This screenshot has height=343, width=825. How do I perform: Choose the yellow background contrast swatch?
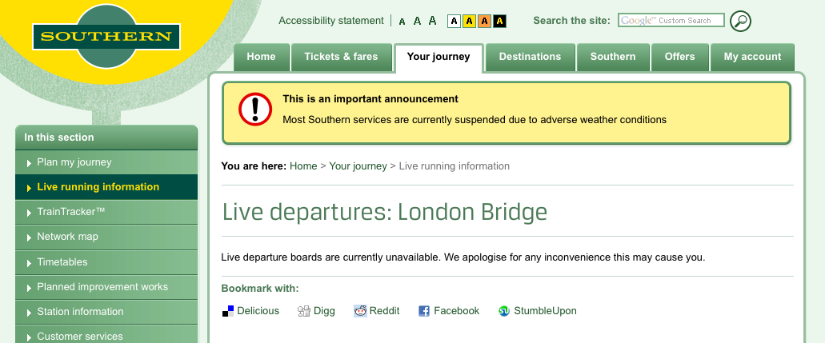(469, 21)
